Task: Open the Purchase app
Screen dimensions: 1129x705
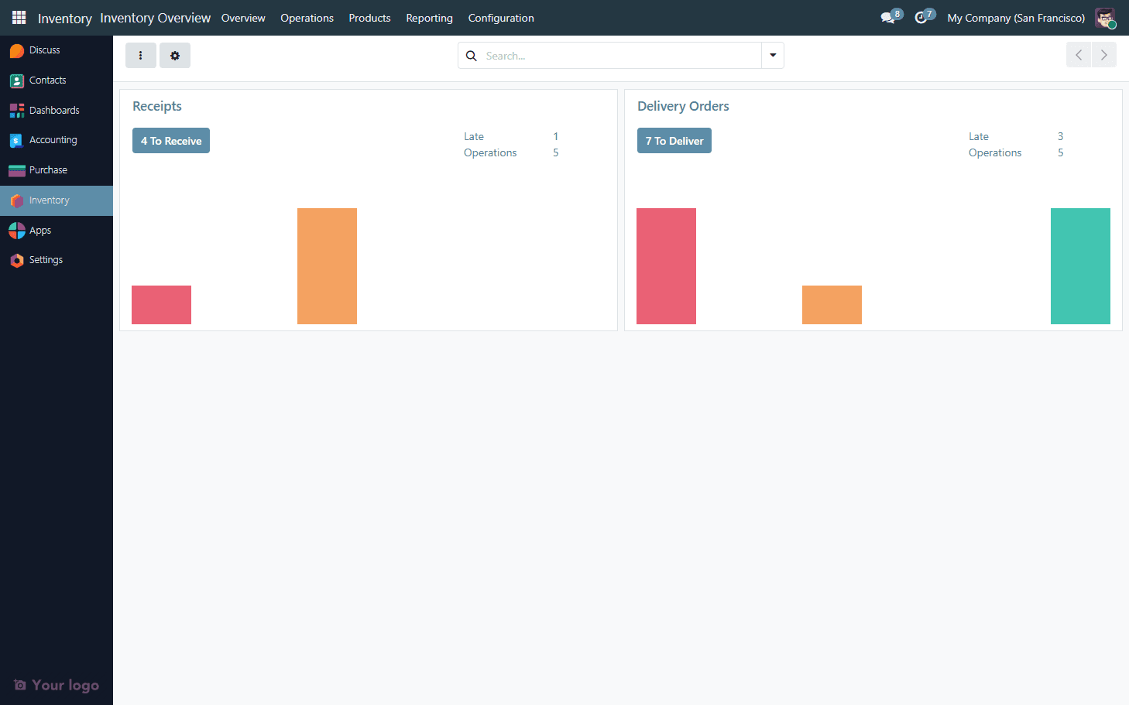Action: coord(48,170)
